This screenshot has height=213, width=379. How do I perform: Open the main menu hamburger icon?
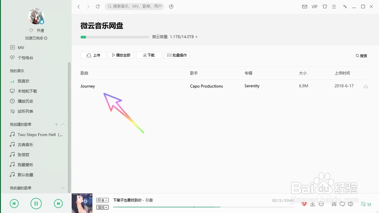pyautogui.click(x=334, y=7)
